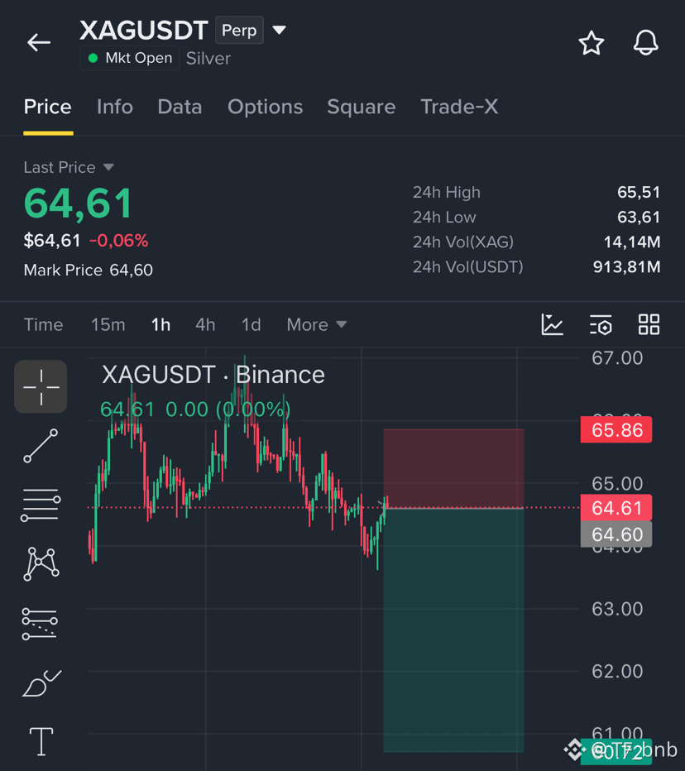Open the grid layout icon
Image resolution: width=685 pixels, height=771 pixels.
coord(649,324)
